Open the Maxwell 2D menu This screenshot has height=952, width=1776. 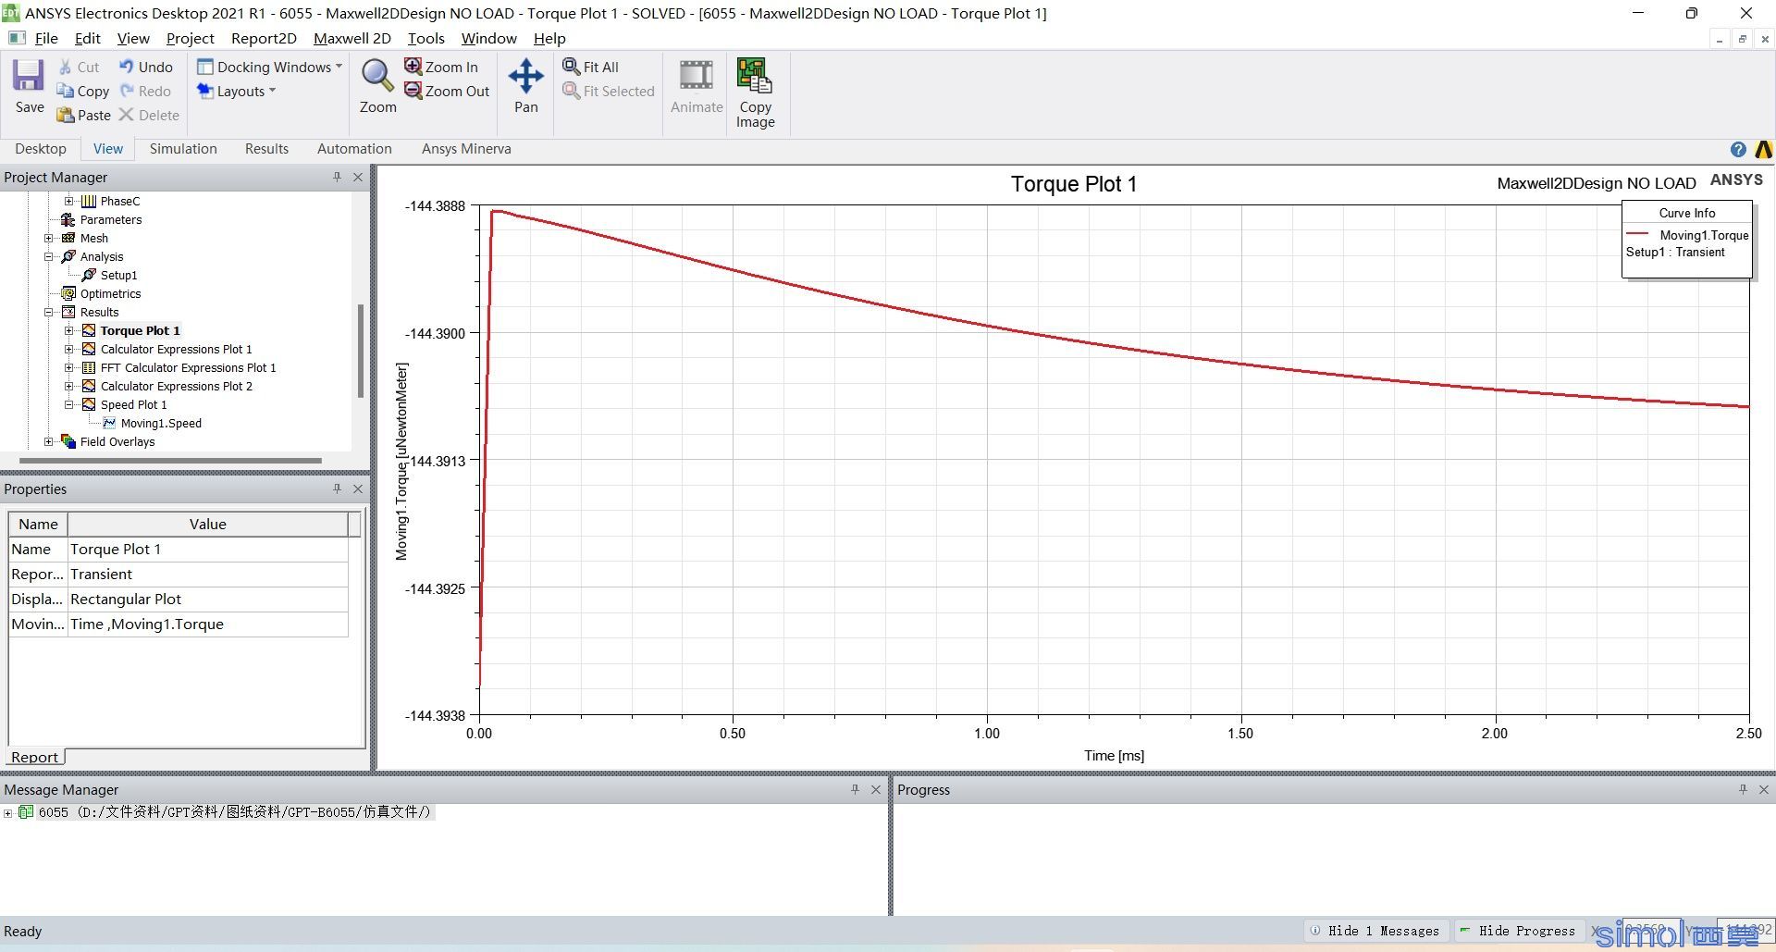click(x=352, y=38)
